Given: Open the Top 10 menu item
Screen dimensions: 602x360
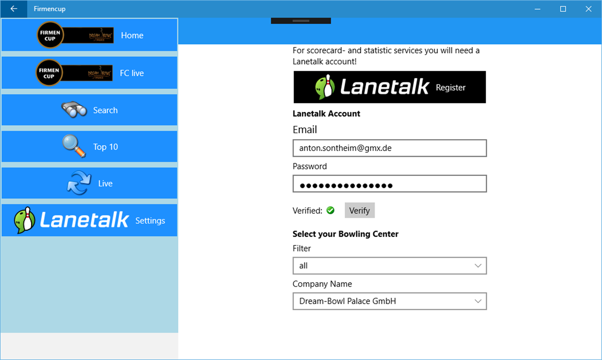Looking at the screenshot, I should (89, 147).
